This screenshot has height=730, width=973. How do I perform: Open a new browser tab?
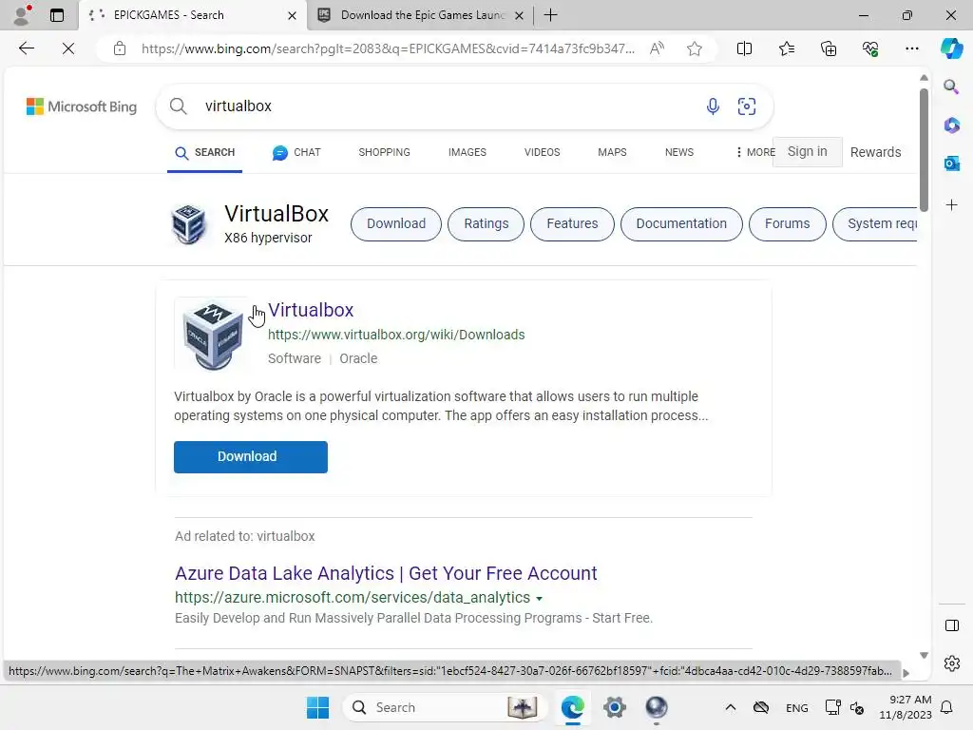(x=550, y=15)
